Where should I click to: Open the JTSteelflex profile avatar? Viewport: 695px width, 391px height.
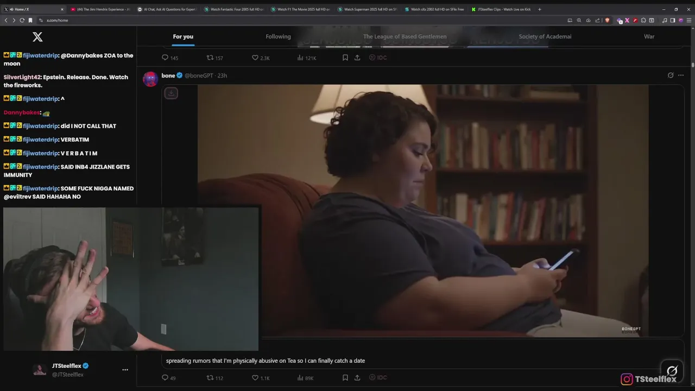(40, 370)
